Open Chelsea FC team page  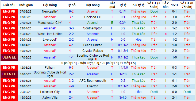[x=93, y=17]
